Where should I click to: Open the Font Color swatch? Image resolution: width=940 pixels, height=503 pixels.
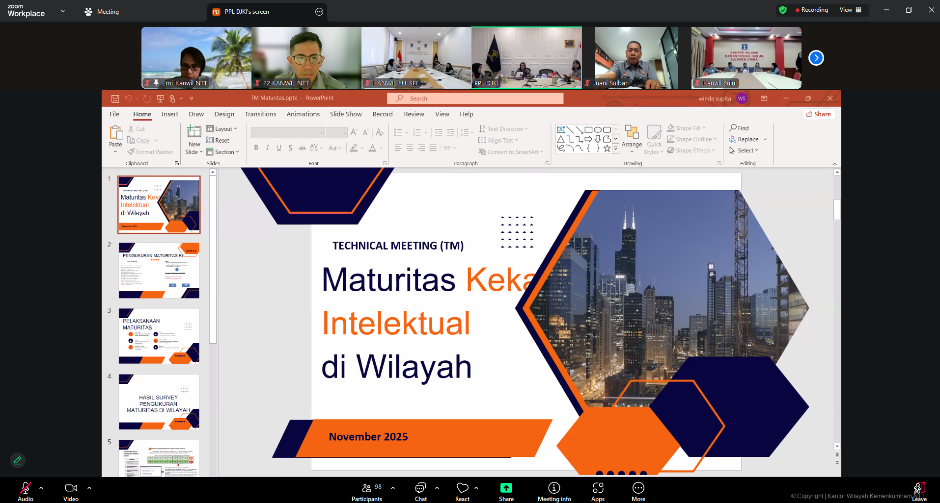click(373, 148)
